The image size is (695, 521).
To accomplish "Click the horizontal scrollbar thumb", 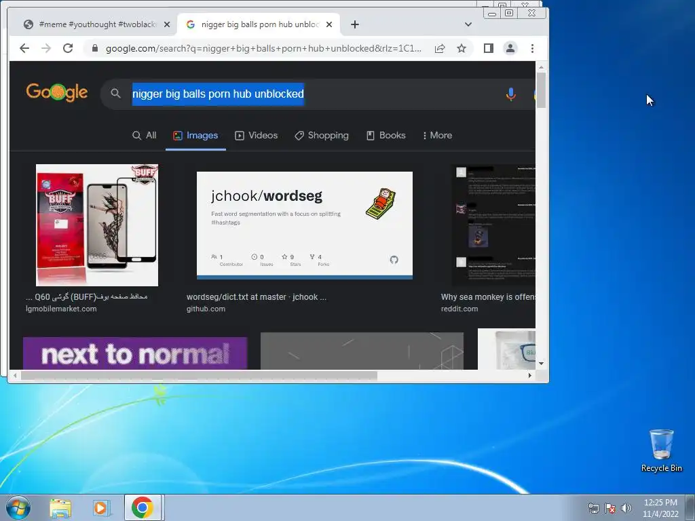I will [x=199, y=376].
